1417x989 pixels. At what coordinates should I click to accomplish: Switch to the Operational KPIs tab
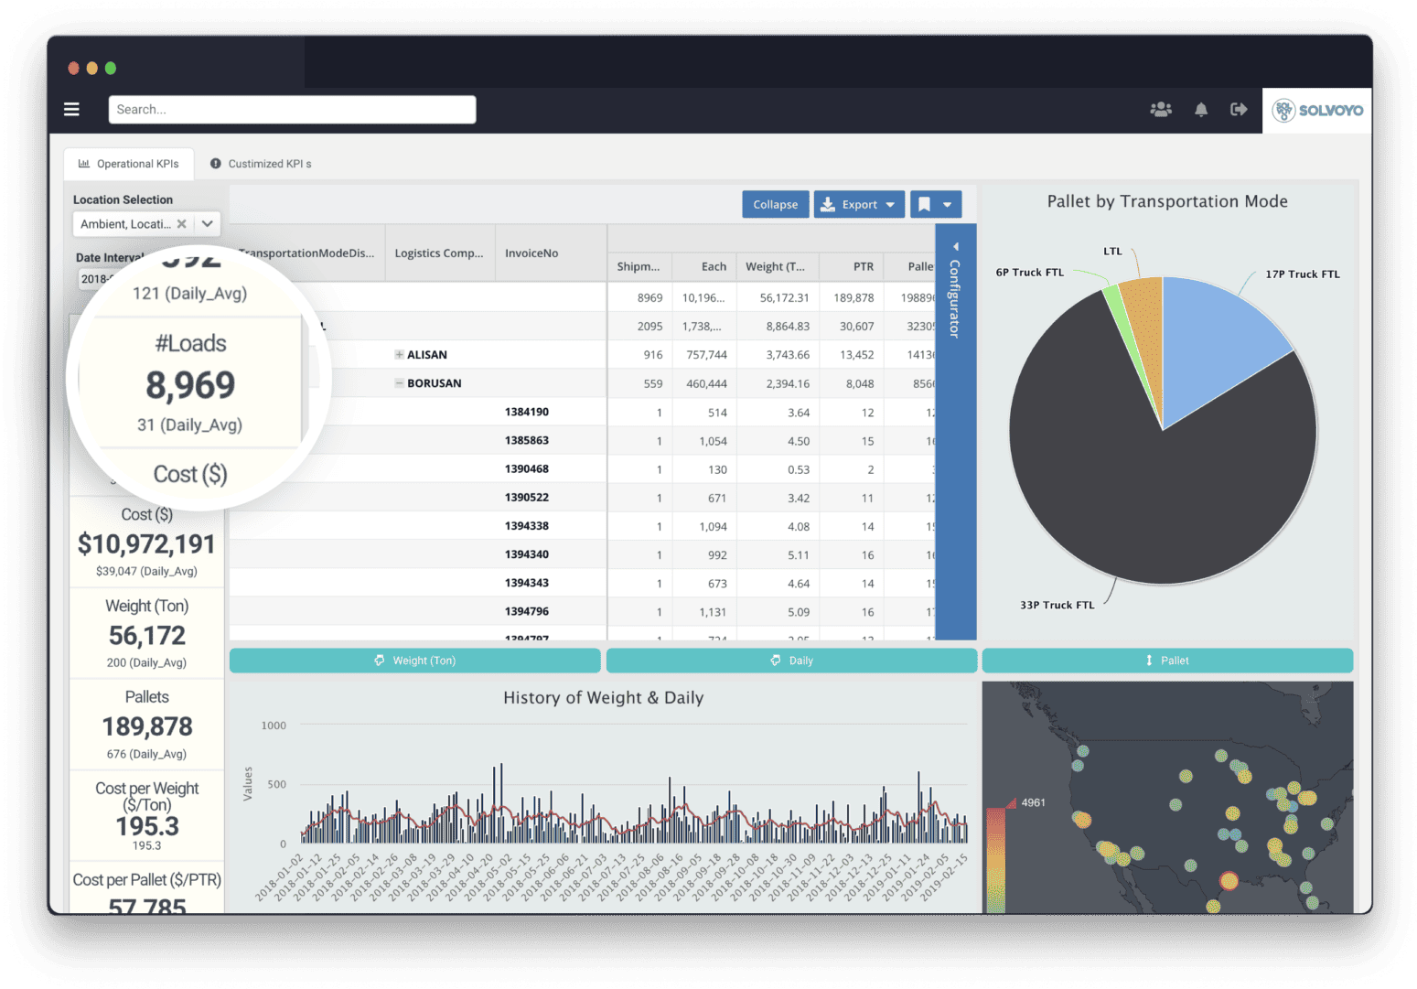click(128, 163)
